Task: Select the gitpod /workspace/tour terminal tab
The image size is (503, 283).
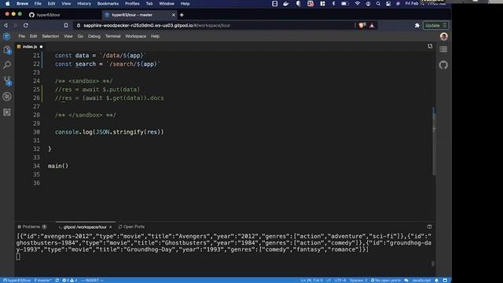Action: (x=85, y=227)
